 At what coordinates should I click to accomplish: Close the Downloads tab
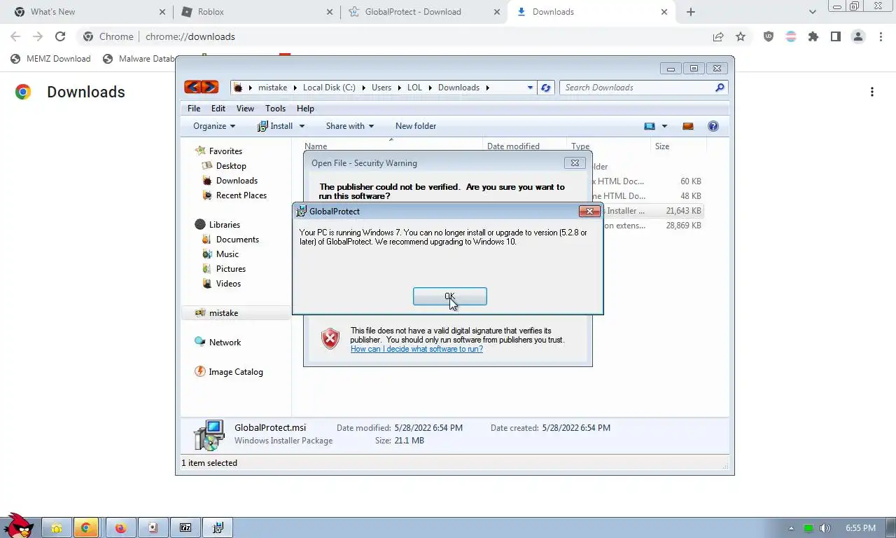click(x=664, y=12)
